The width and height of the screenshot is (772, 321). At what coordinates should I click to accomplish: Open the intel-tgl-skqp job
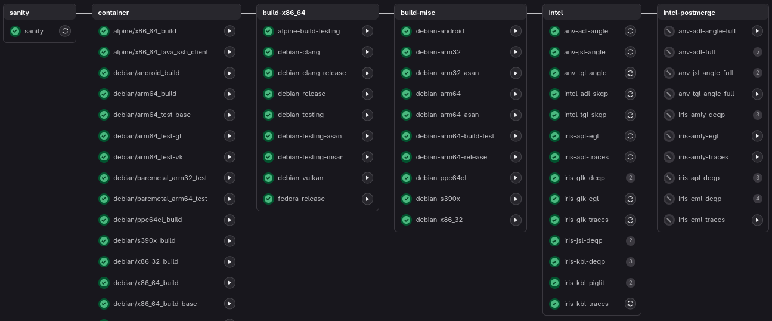[585, 115]
